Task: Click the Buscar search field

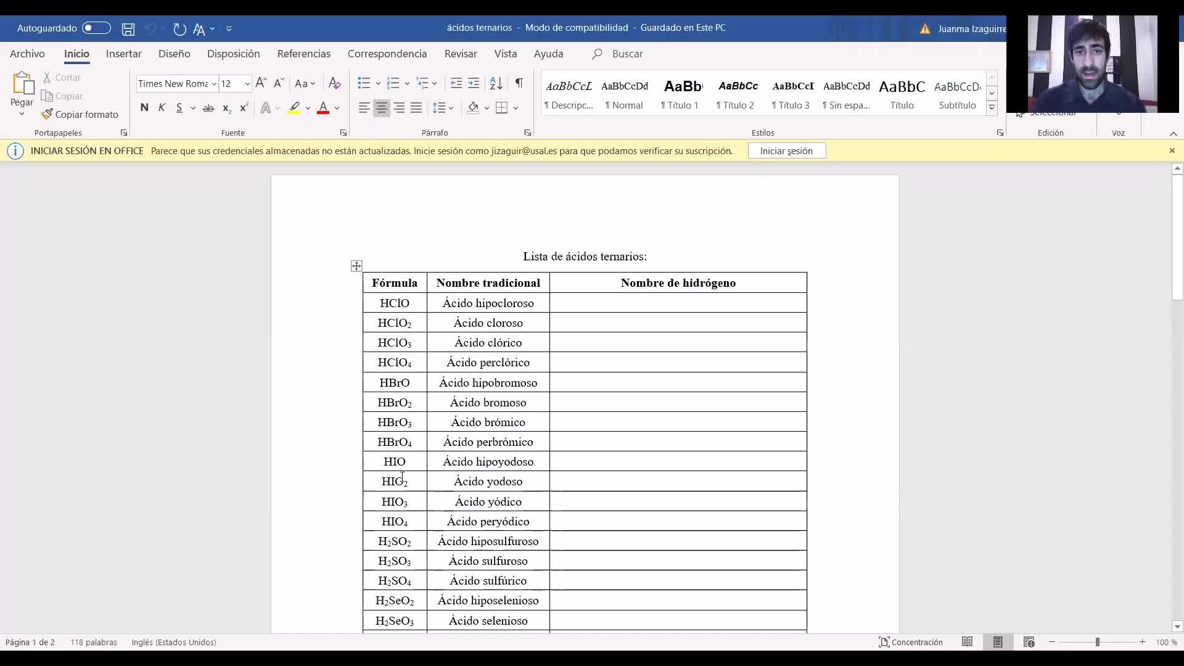Action: (627, 54)
